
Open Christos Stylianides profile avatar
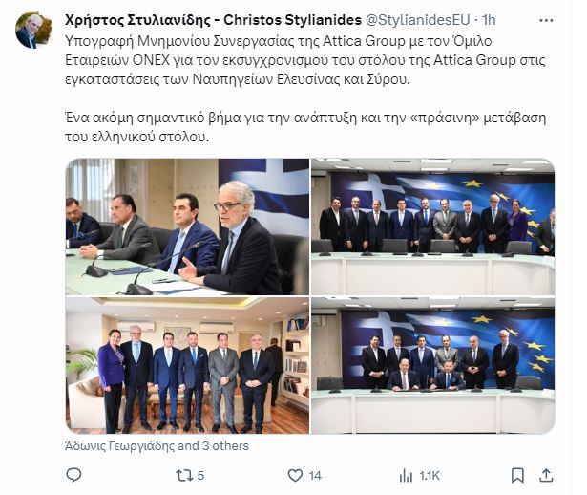click(x=33, y=30)
